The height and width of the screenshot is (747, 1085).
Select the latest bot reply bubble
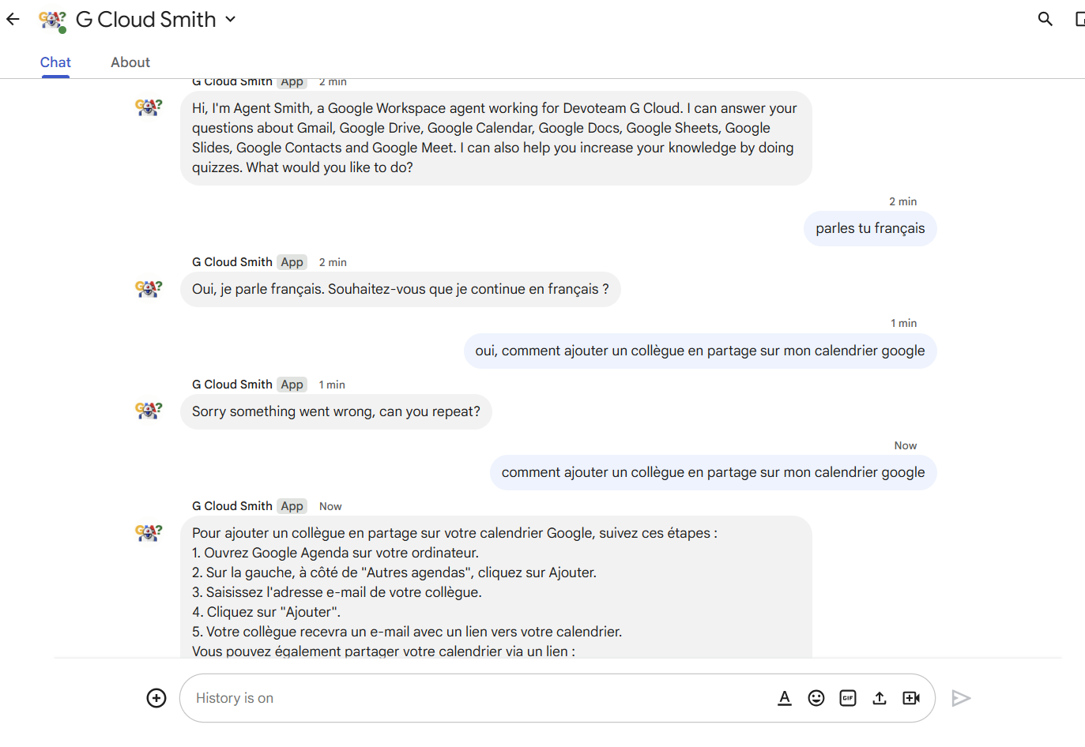coord(495,584)
